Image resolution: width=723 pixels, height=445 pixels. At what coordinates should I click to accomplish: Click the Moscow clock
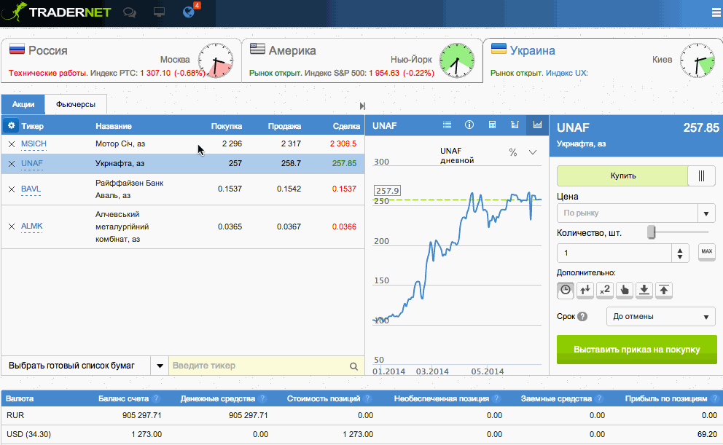pos(215,60)
